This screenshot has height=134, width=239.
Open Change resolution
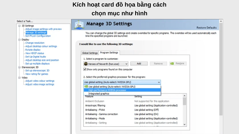[x=35, y=43]
